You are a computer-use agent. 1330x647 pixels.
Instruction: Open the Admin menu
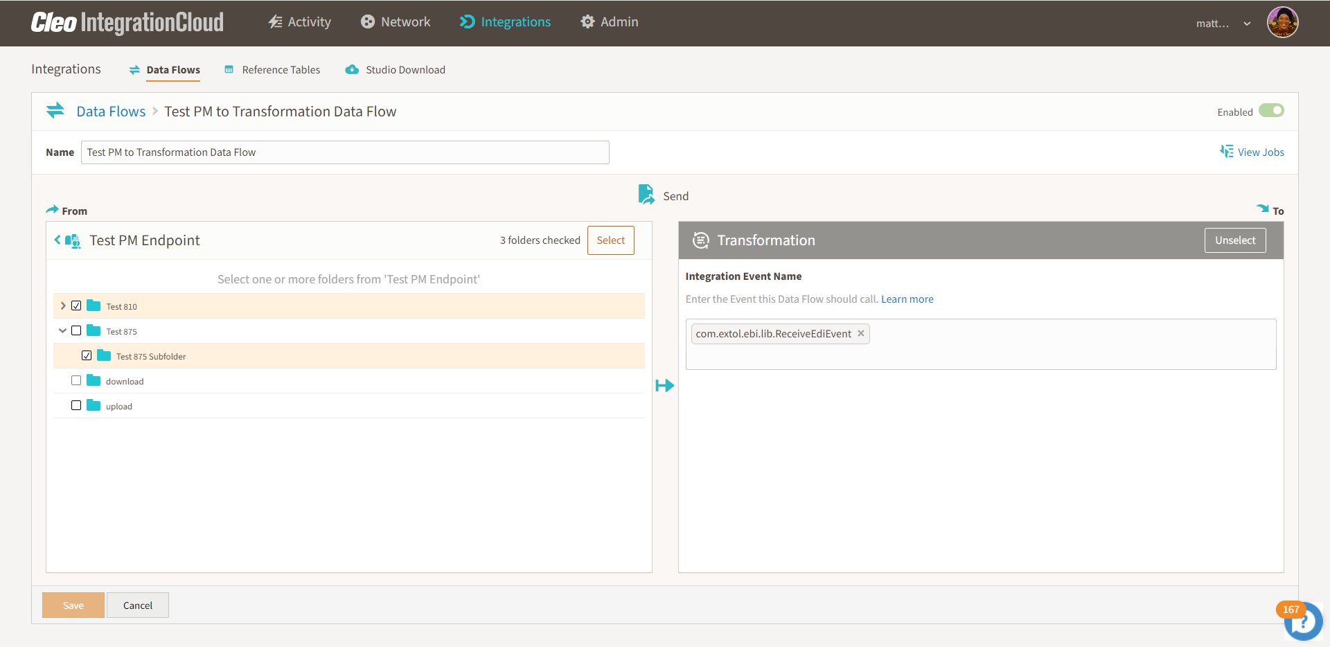(x=610, y=22)
